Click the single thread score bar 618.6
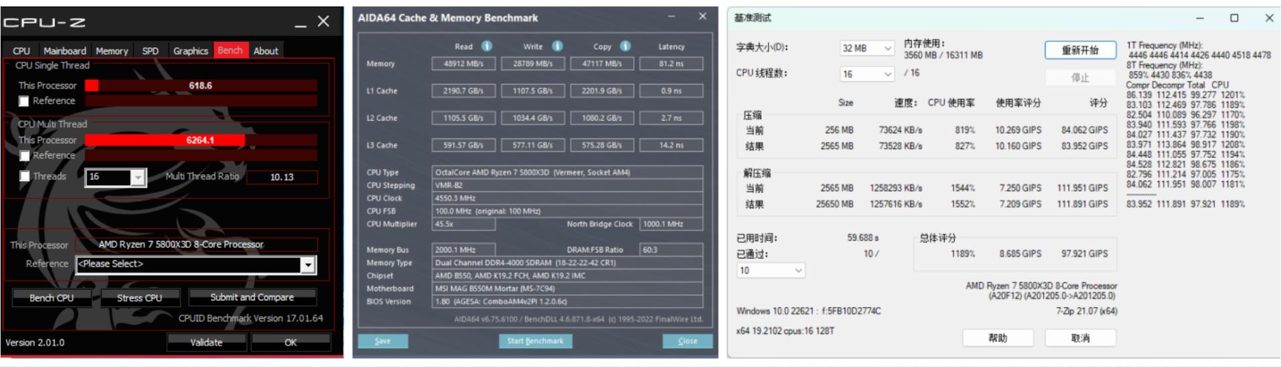The height and width of the screenshot is (367, 1281). [x=201, y=86]
